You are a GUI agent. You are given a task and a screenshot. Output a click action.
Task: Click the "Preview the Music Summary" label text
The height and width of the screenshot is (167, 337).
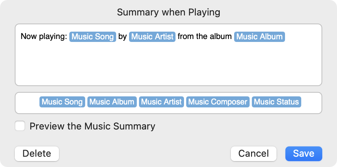[92, 126]
